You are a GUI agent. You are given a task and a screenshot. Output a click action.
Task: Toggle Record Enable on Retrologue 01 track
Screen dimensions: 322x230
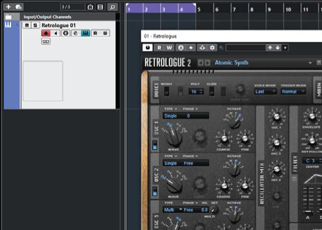46,33
